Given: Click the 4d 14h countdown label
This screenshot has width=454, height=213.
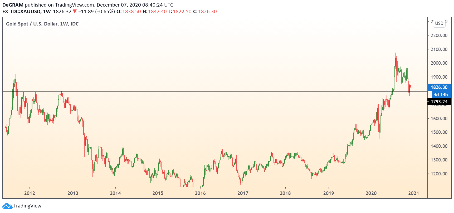Looking at the screenshot, I should click(441, 95).
